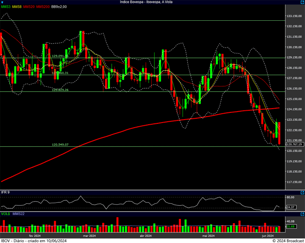This screenshot has height=243, width=305.
Task: Click the 120.549,07 support line label
Action: [60, 145]
